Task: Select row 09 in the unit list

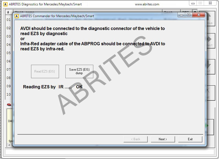Action: click(x=9, y=86)
